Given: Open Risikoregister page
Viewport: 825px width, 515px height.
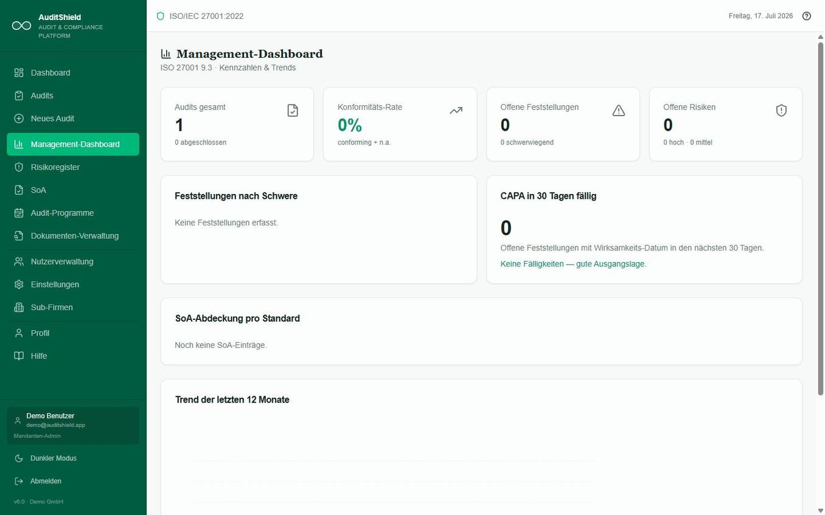Looking at the screenshot, I should pyautogui.click(x=73, y=167).
